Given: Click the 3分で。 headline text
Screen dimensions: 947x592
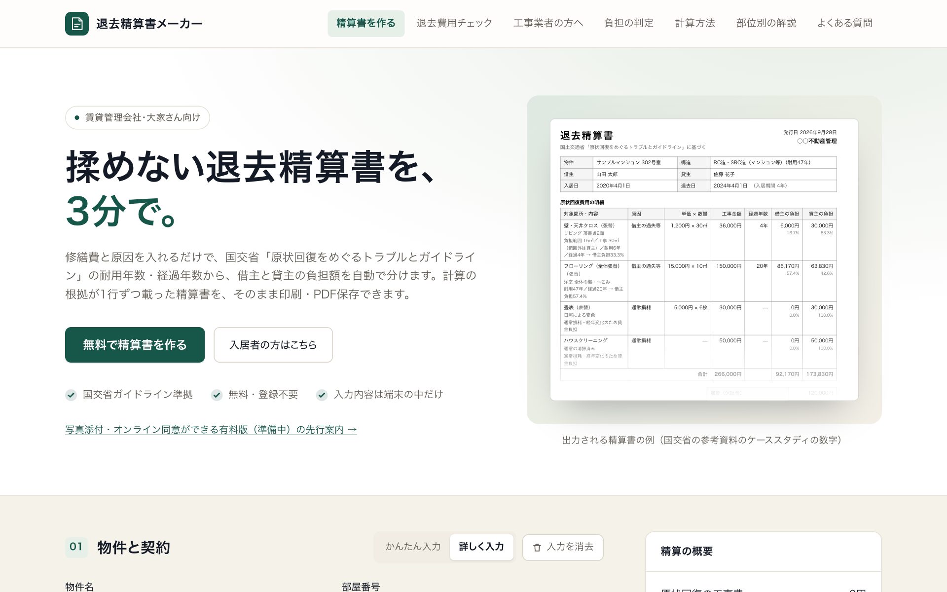Looking at the screenshot, I should point(122,211).
